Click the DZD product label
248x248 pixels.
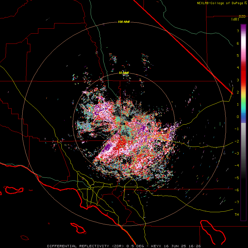242,17
